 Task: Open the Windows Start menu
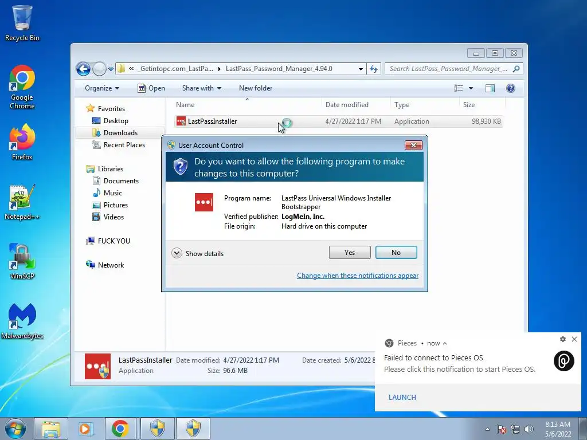tap(15, 429)
